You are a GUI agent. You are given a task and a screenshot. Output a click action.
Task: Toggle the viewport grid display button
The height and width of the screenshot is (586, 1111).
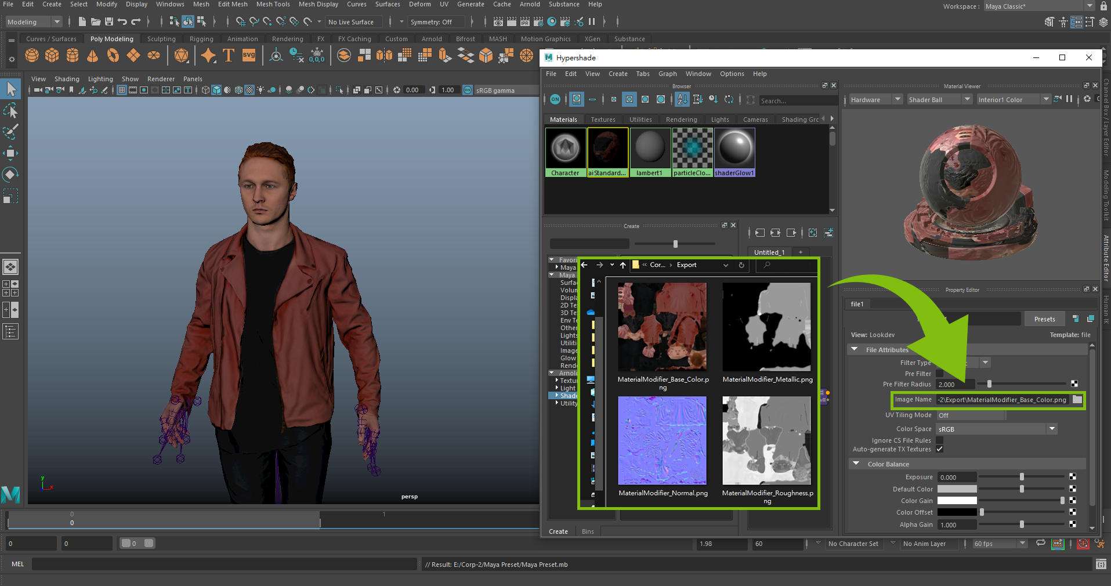pyautogui.click(x=121, y=90)
